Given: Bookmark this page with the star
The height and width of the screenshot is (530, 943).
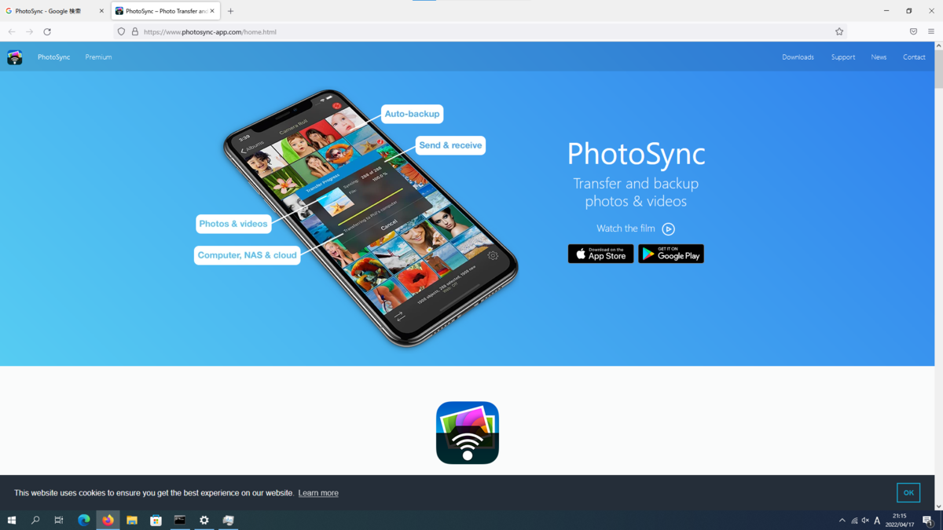Looking at the screenshot, I should (x=839, y=32).
